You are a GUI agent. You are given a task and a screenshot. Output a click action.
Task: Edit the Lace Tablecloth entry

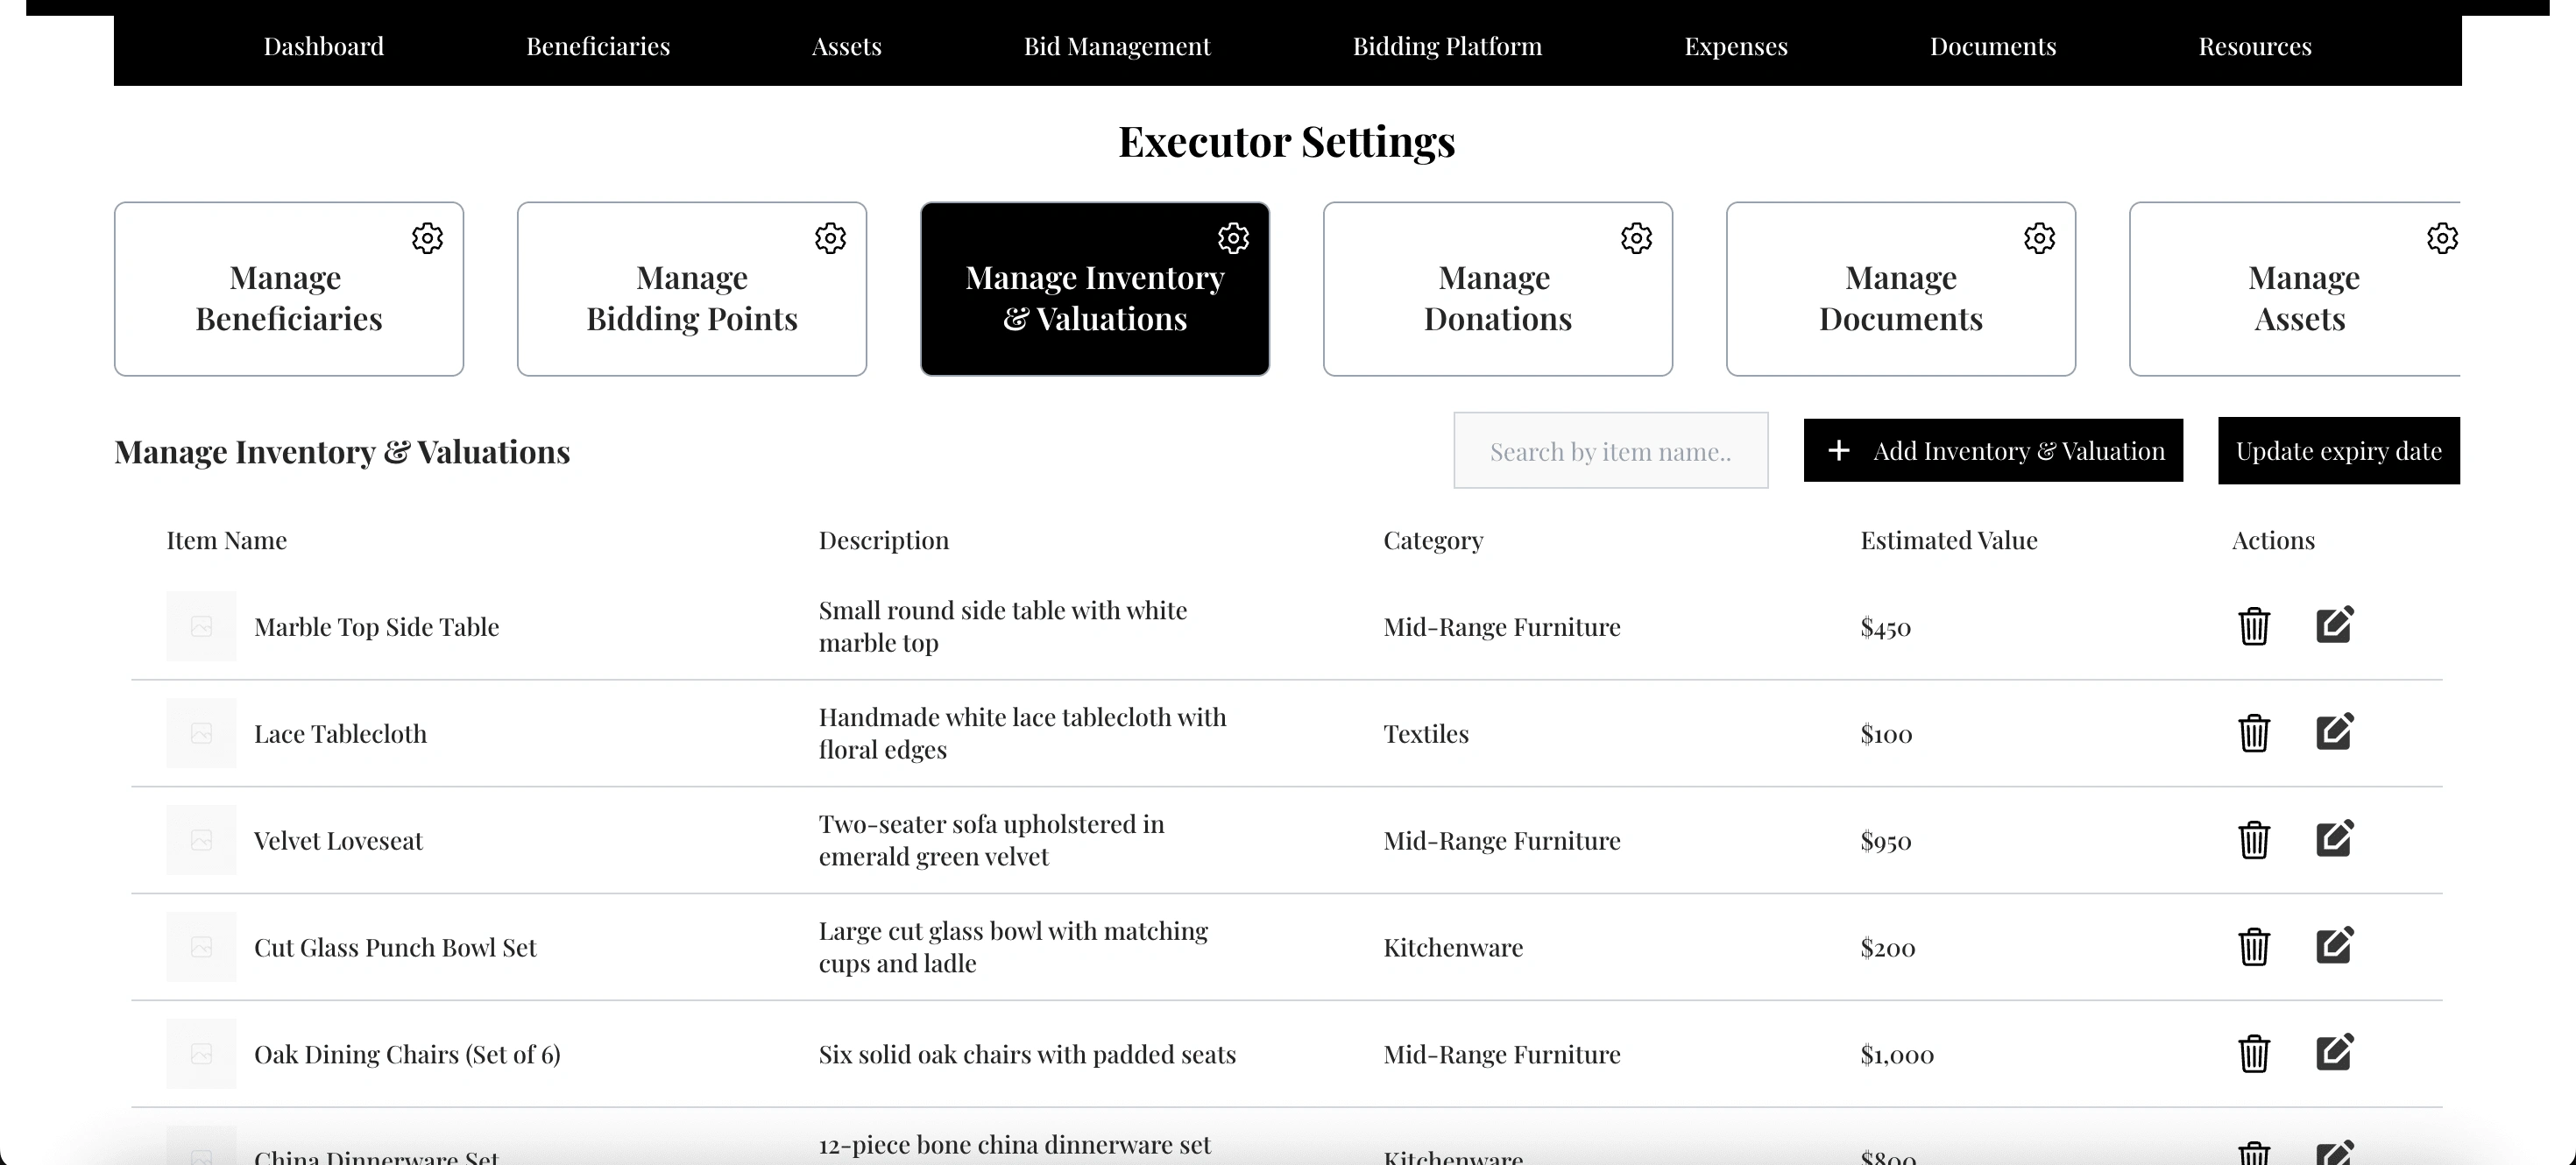pyautogui.click(x=2334, y=732)
